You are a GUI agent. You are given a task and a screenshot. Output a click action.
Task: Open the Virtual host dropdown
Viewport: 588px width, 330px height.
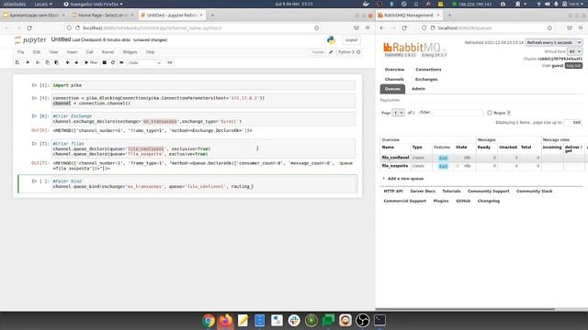click(575, 51)
